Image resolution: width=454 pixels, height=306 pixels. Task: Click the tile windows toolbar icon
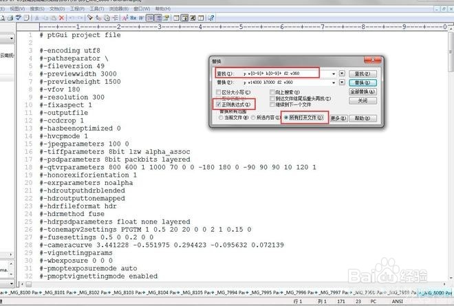point(176,18)
